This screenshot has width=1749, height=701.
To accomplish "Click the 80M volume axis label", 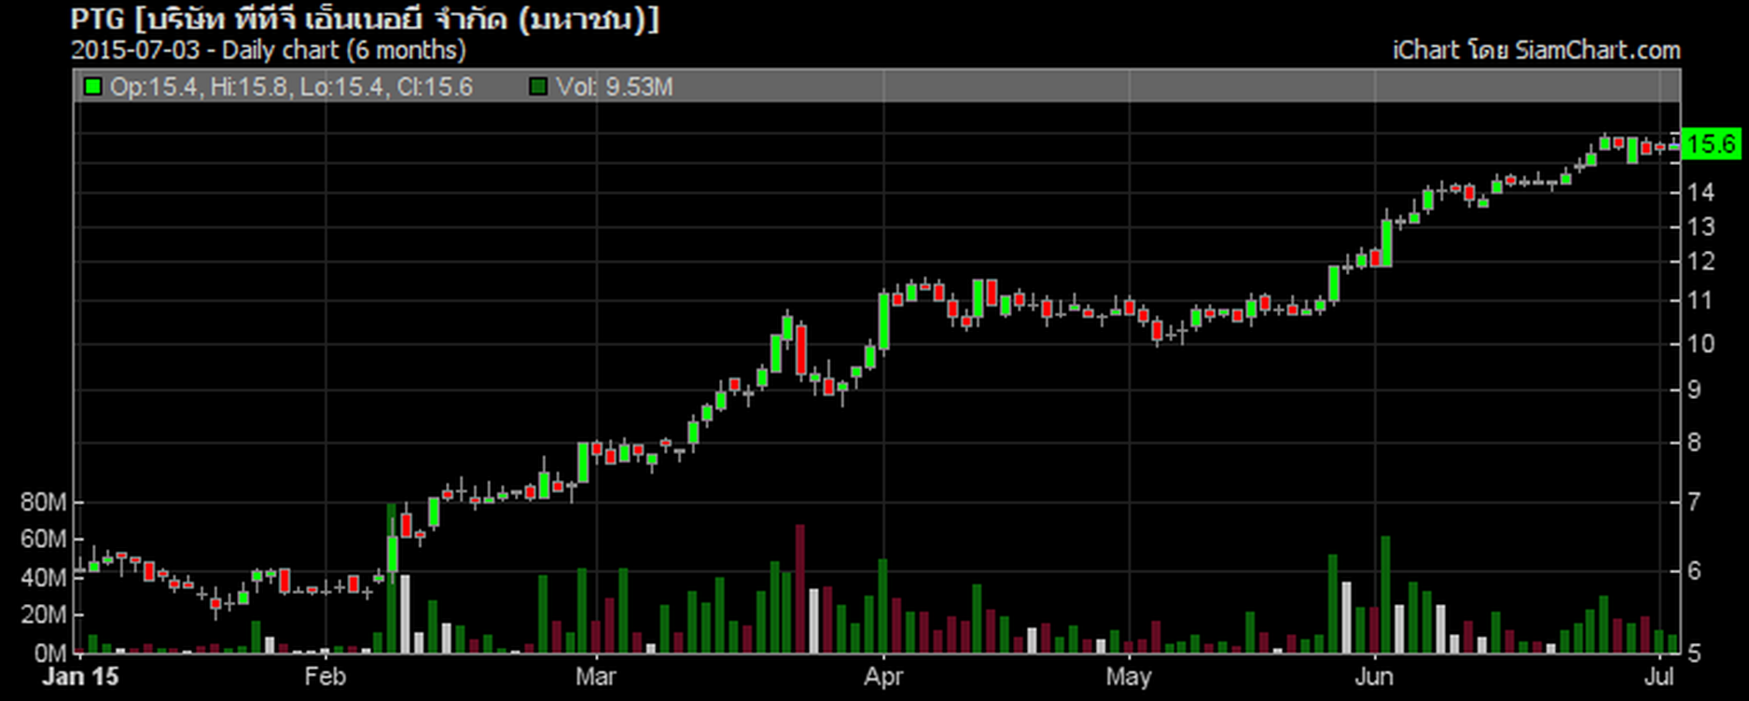I will pos(44,502).
